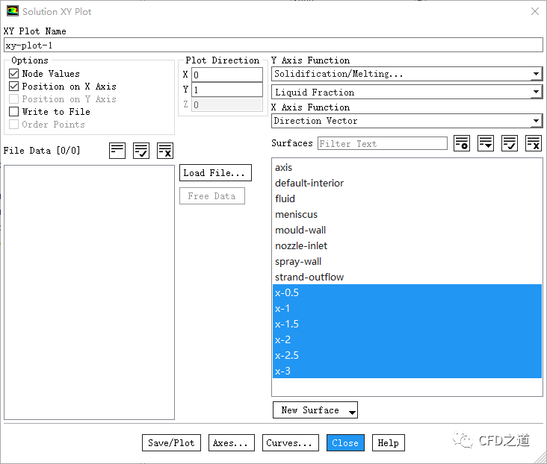Viewport: 547px width, 464px height.
Task: Click into the XY Plot Name field
Action: (273, 46)
